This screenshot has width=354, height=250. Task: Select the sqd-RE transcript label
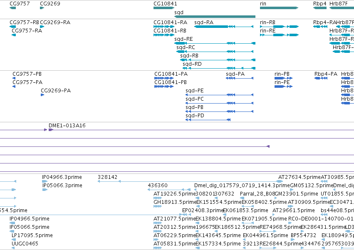pos(183,39)
